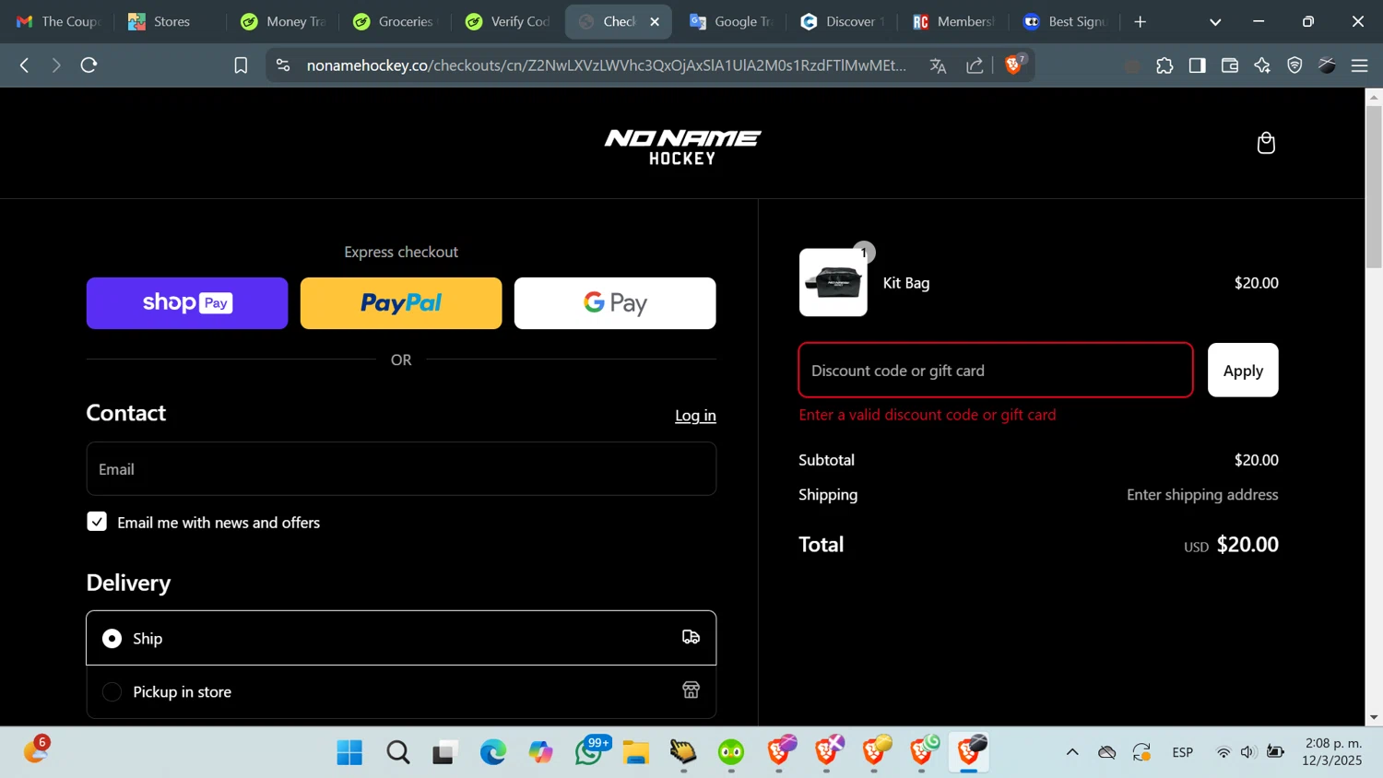Focus the Email input field

pos(401,469)
